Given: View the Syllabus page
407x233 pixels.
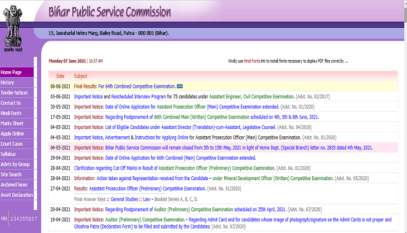Looking at the screenshot, I should pos(17,154).
